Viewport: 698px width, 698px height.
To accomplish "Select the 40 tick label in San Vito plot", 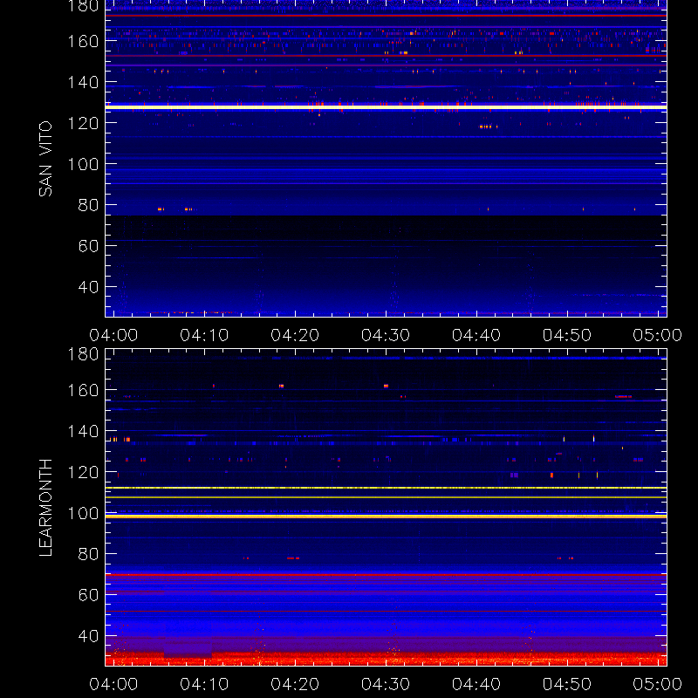I will [x=88, y=287].
